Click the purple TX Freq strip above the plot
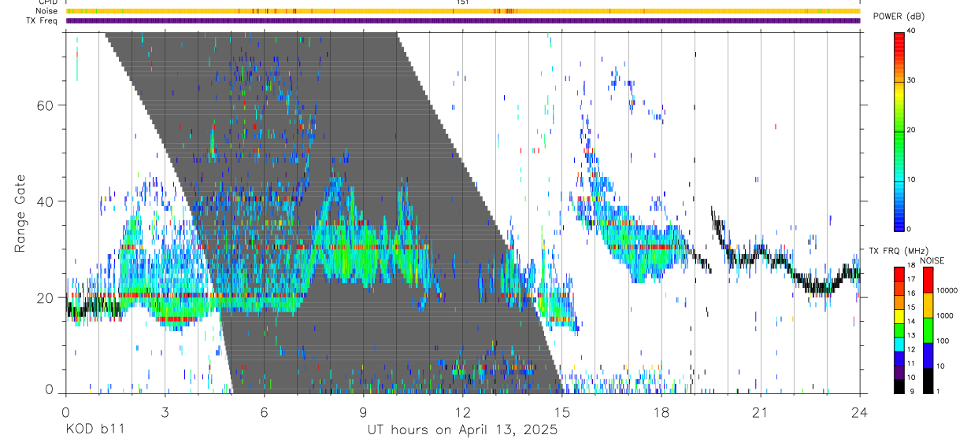Viewport: 967px width, 446px height. (x=462, y=20)
